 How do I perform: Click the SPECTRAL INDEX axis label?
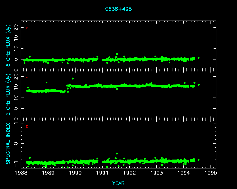click(8, 143)
